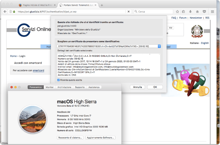This screenshot has height=145, width=220.
Task: Switch site language to English
Action: pos(205,43)
